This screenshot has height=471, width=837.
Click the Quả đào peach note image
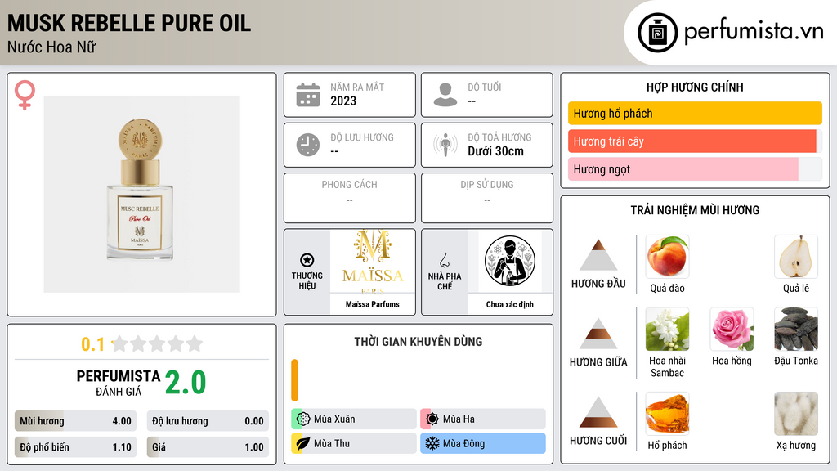pyautogui.click(x=667, y=257)
